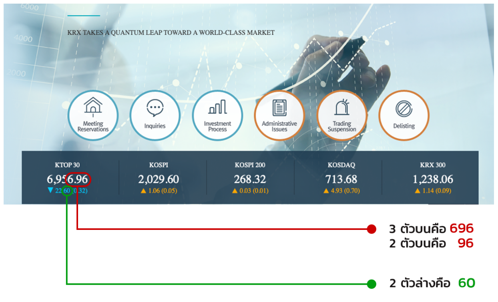Open the KRX 300 value 1,238.06
The width and height of the screenshot is (498, 302).
pyautogui.click(x=433, y=179)
